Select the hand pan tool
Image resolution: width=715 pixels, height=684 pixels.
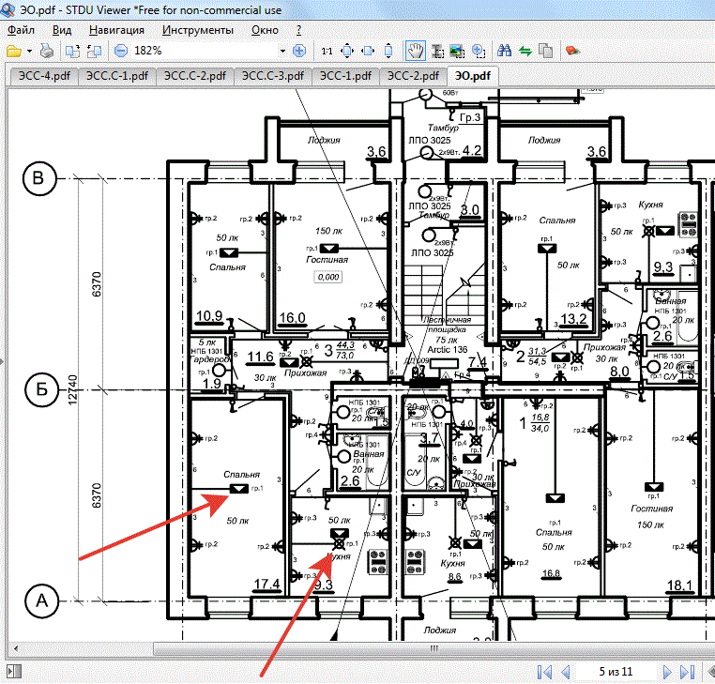pos(414,50)
